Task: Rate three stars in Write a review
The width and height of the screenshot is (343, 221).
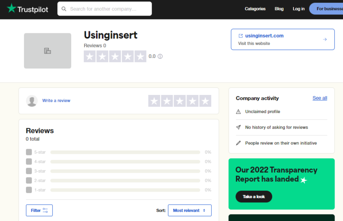Action: [x=180, y=101]
